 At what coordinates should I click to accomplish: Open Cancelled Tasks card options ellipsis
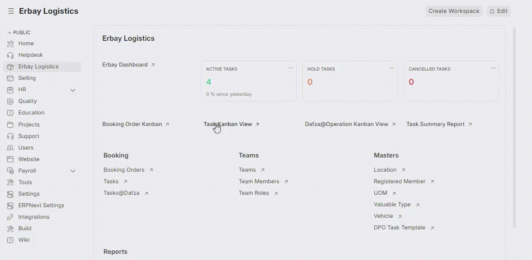tap(493, 68)
